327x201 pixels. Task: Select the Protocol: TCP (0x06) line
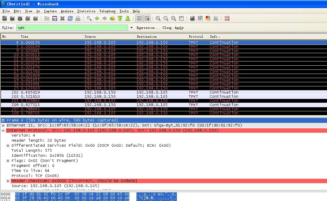(35, 176)
